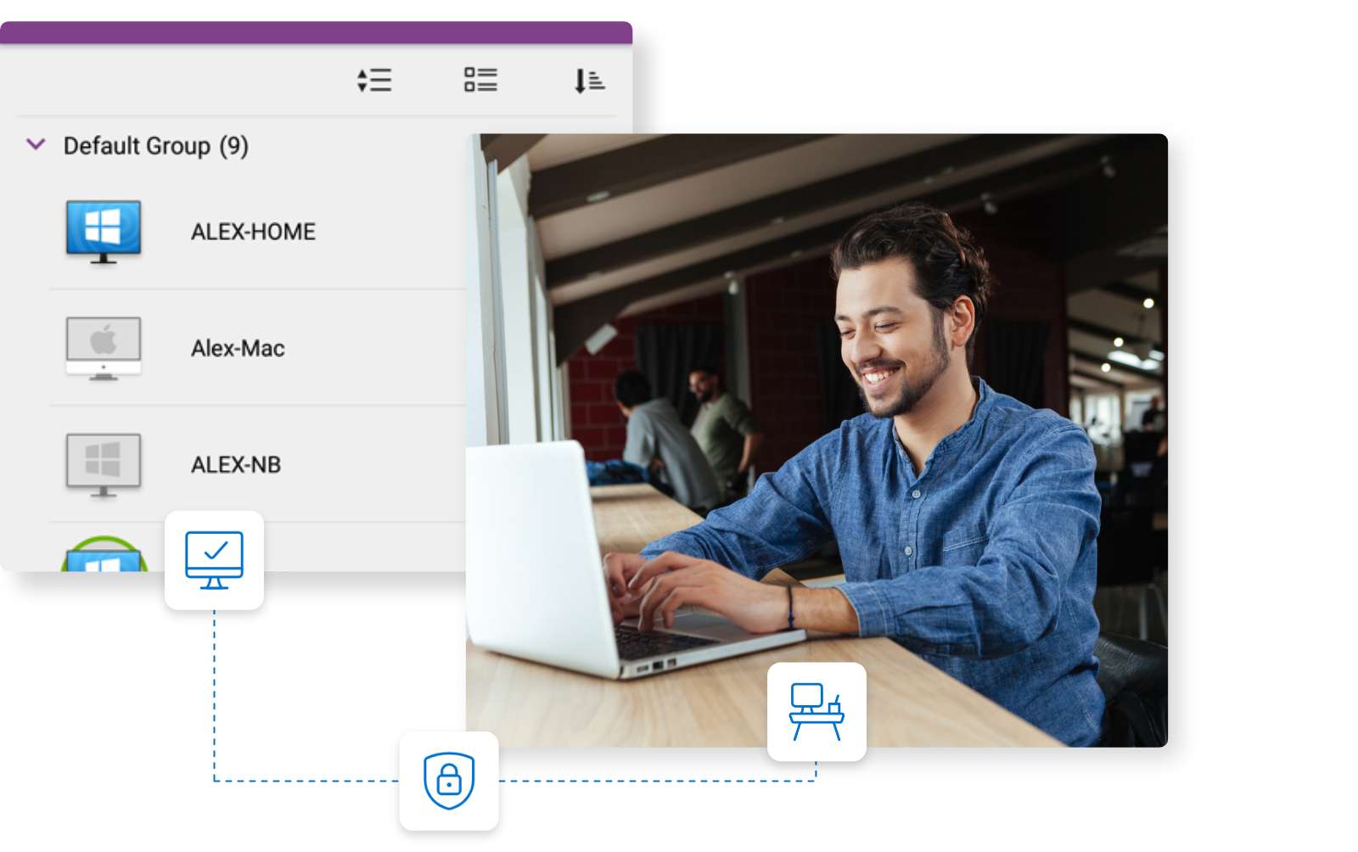The height and width of the screenshot is (852, 1358).
Task: Click the photo of the smiling man
Action: pyautogui.click(x=900, y=339)
